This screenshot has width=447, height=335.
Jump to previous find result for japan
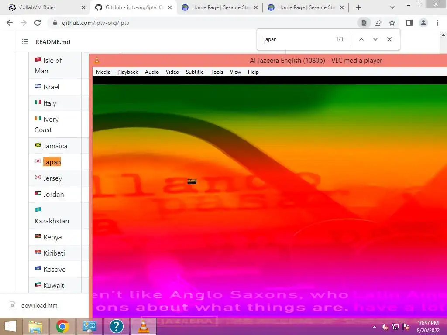(361, 39)
